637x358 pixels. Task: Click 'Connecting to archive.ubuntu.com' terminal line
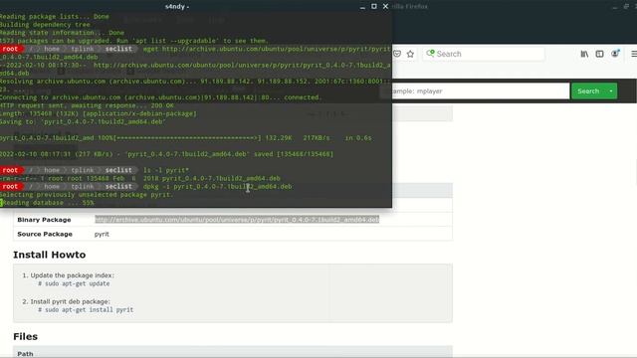tap(160, 97)
